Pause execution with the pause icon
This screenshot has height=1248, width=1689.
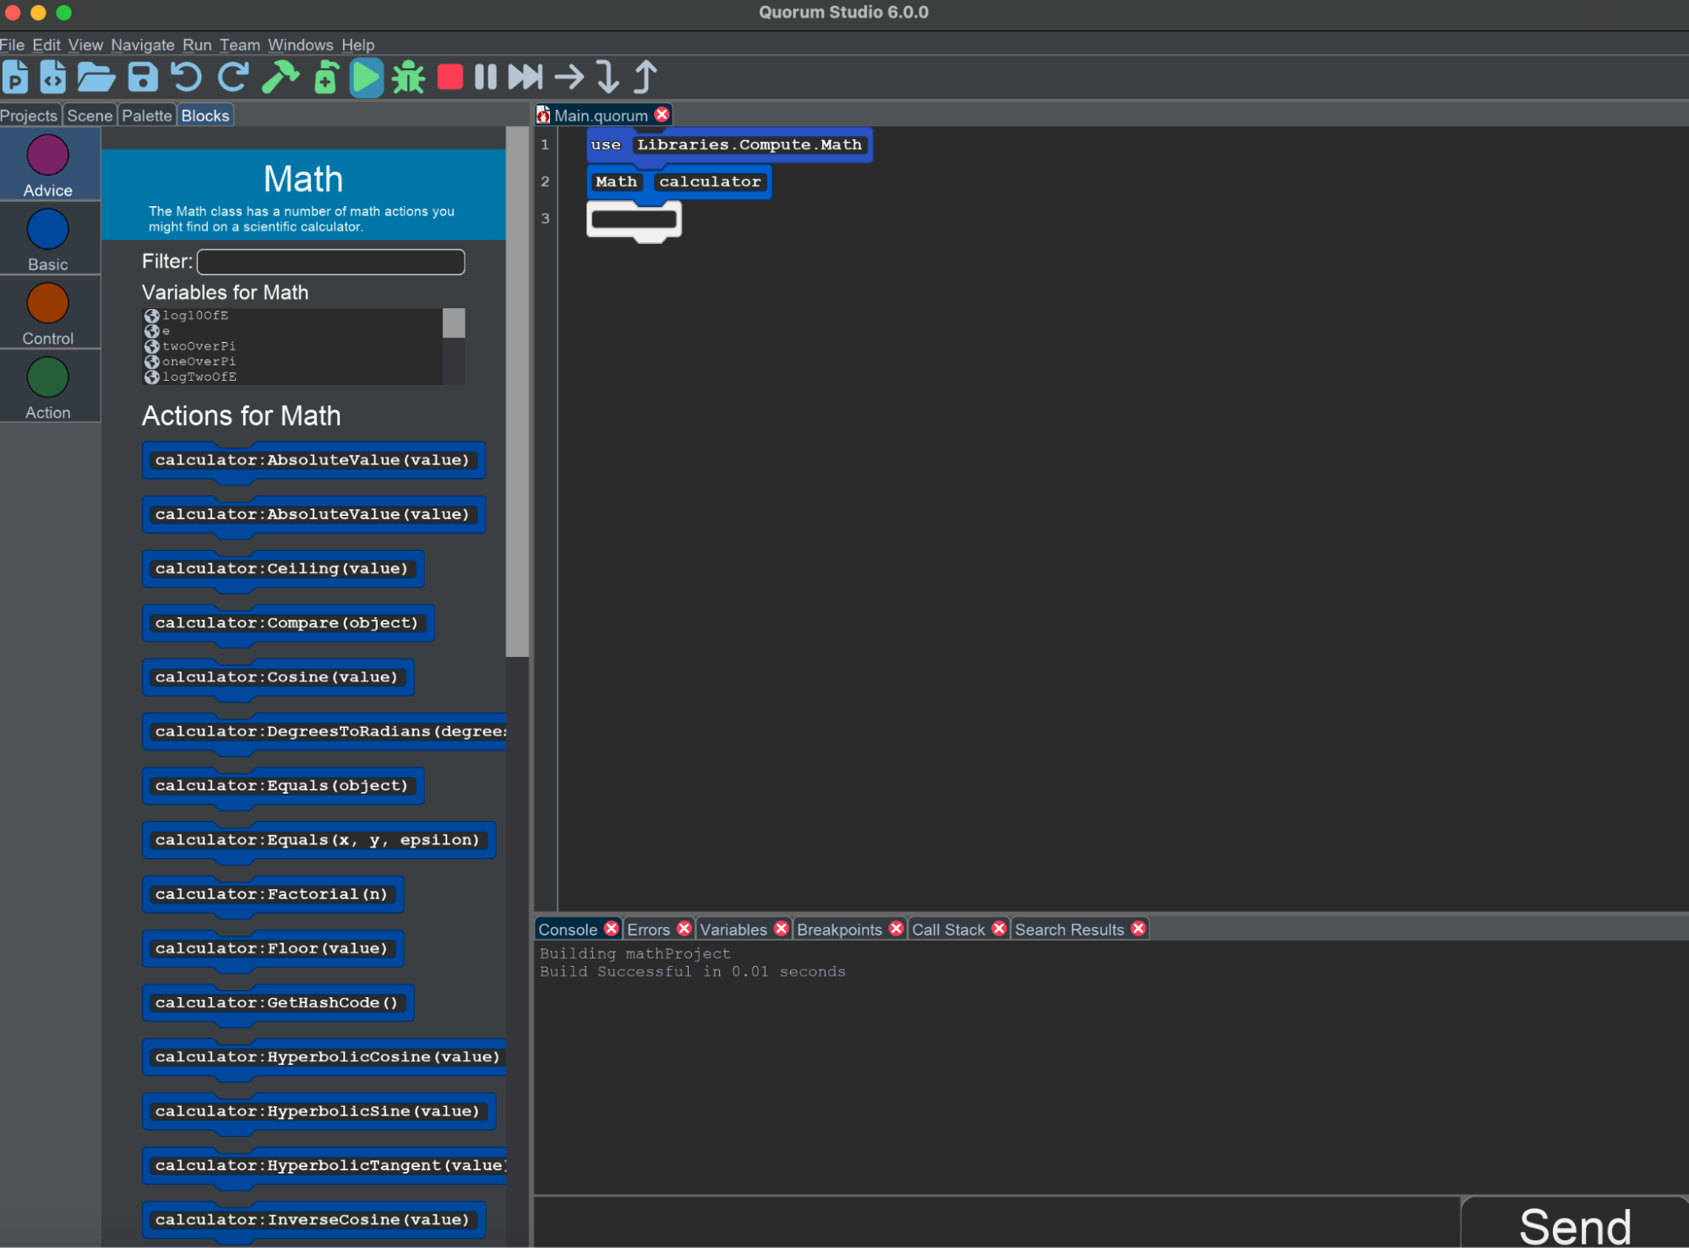pos(486,78)
